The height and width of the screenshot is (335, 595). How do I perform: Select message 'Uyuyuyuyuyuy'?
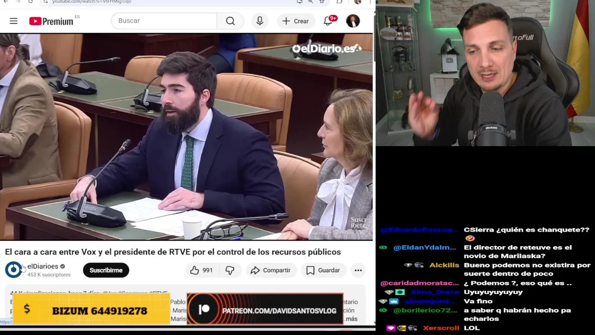pos(493,292)
